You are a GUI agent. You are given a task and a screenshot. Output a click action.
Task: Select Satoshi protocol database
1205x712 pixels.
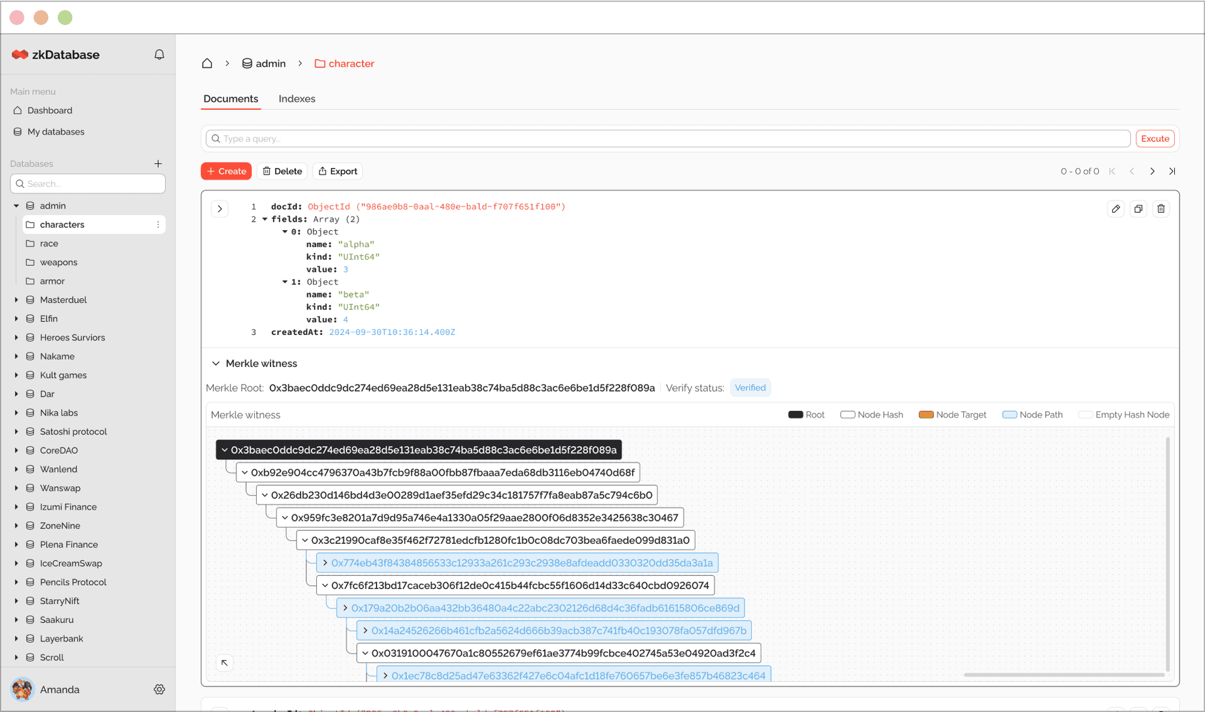(x=73, y=432)
